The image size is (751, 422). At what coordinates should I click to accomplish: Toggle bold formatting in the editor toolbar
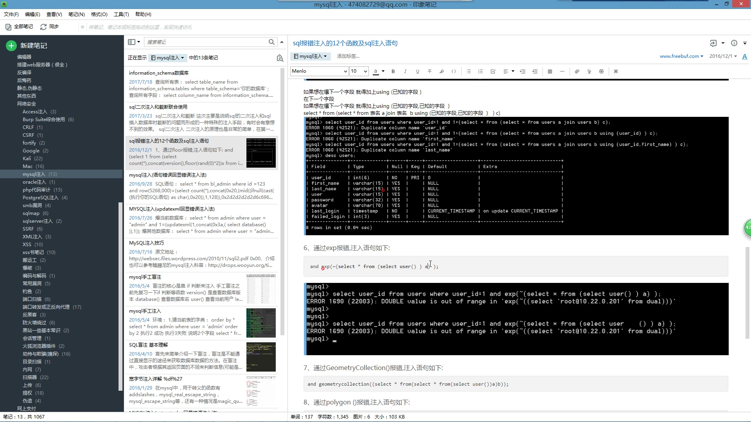tap(393, 72)
